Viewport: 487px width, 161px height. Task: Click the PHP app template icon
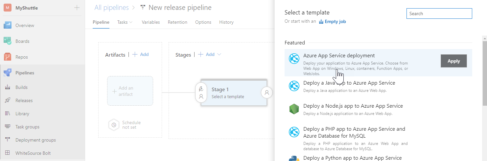(x=294, y=132)
